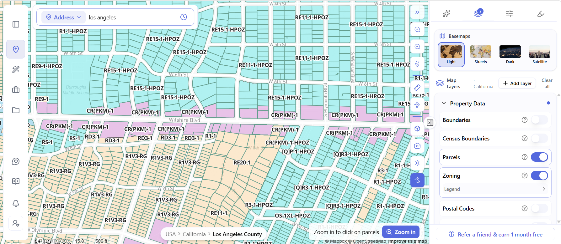Open the user account settings icon
Viewport: 561px width, 244px height.
[16, 223]
